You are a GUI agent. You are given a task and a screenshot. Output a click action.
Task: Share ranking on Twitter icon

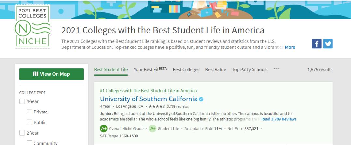coord(328,44)
